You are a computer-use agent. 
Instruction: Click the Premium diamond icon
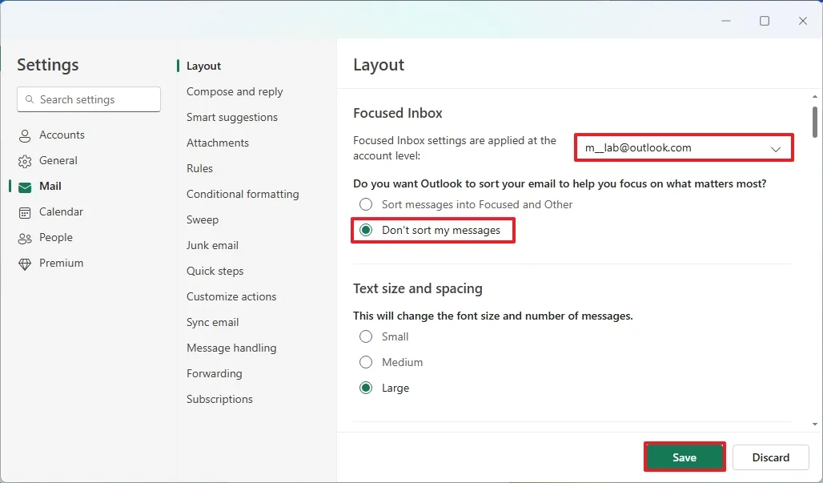[25, 264]
